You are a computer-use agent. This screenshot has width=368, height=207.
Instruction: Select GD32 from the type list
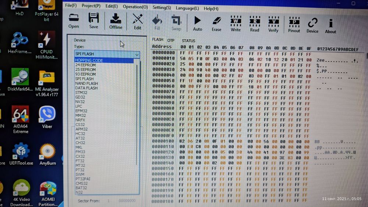click(x=80, y=97)
